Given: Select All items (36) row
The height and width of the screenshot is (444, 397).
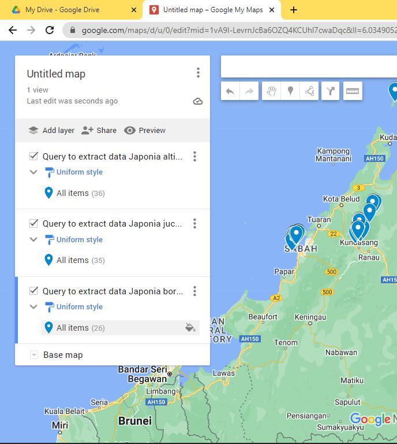Looking at the screenshot, I should tap(120, 193).
